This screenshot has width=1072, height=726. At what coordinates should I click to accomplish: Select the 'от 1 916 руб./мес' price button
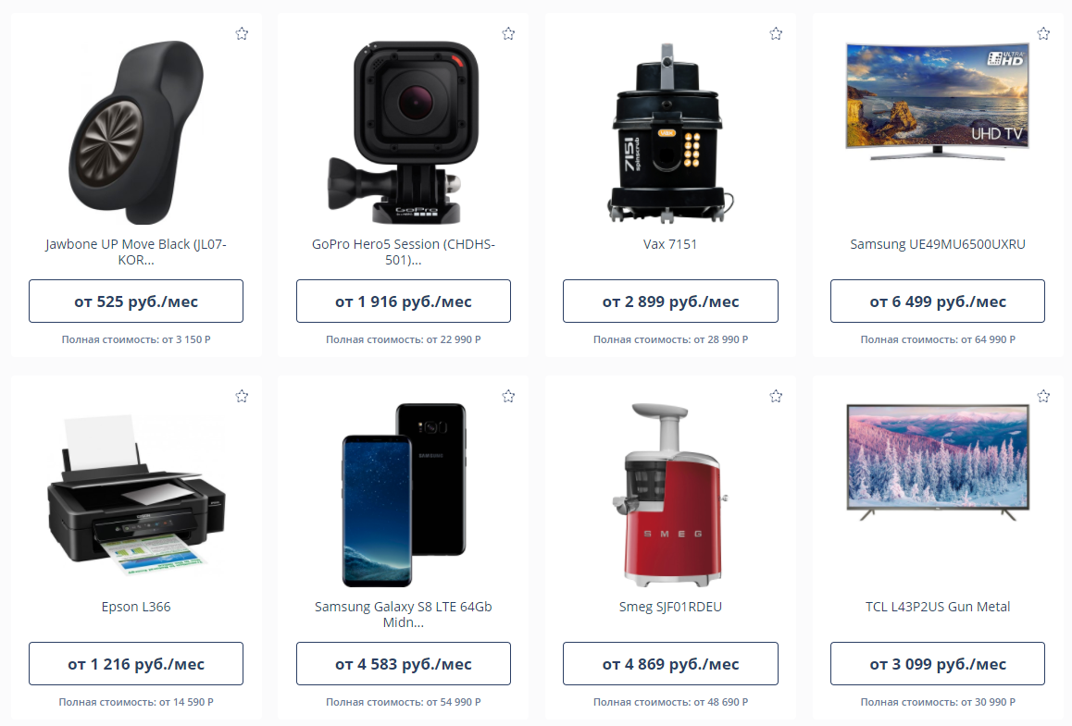pyautogui.click(x=404, y=301)
